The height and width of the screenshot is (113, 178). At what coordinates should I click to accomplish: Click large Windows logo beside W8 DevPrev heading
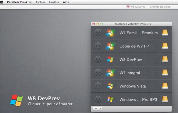16,101
